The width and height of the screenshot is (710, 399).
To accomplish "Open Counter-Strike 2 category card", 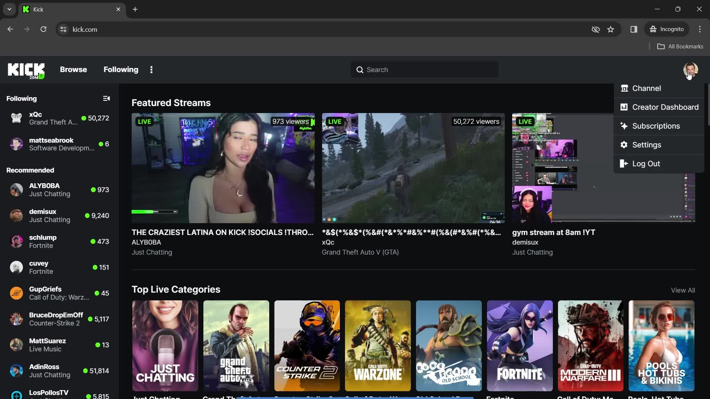I will click(x=307, y=346).
